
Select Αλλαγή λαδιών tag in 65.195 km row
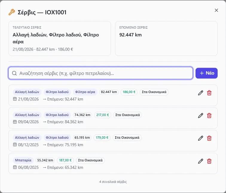point(27,138)
